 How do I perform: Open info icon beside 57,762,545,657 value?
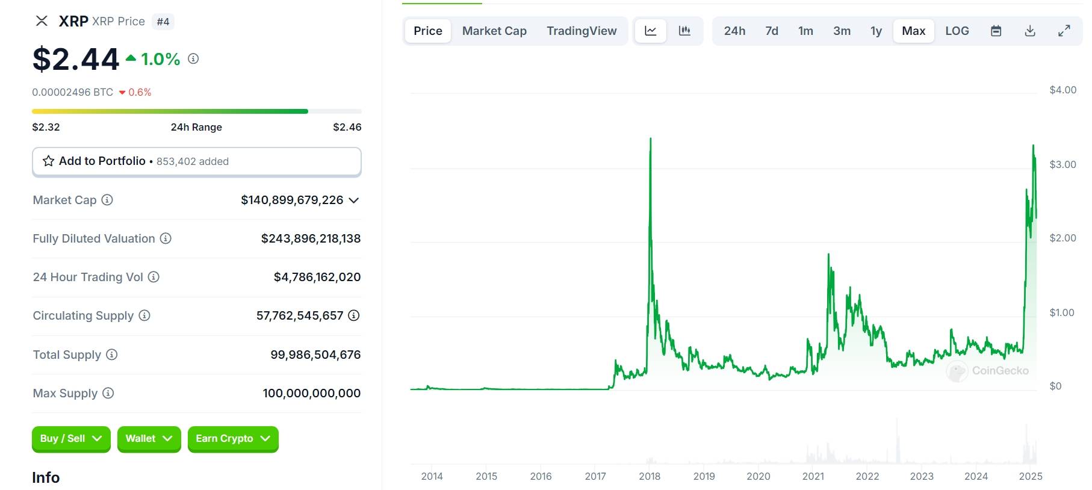click(354, 315)
